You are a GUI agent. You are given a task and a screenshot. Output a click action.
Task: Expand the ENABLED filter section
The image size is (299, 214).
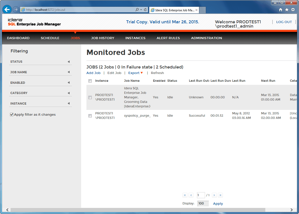40,83
